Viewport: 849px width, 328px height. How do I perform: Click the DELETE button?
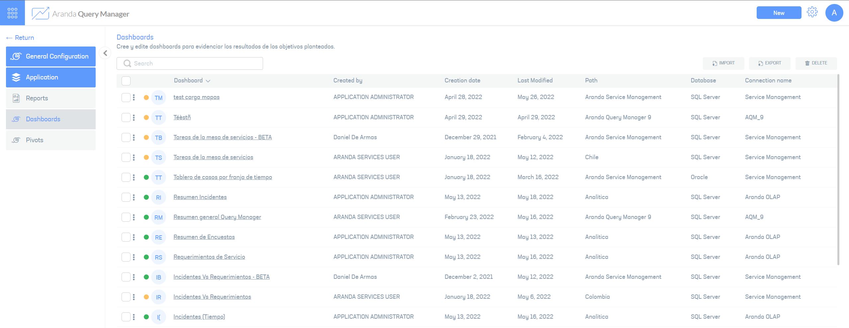click(x=816, y=63)
